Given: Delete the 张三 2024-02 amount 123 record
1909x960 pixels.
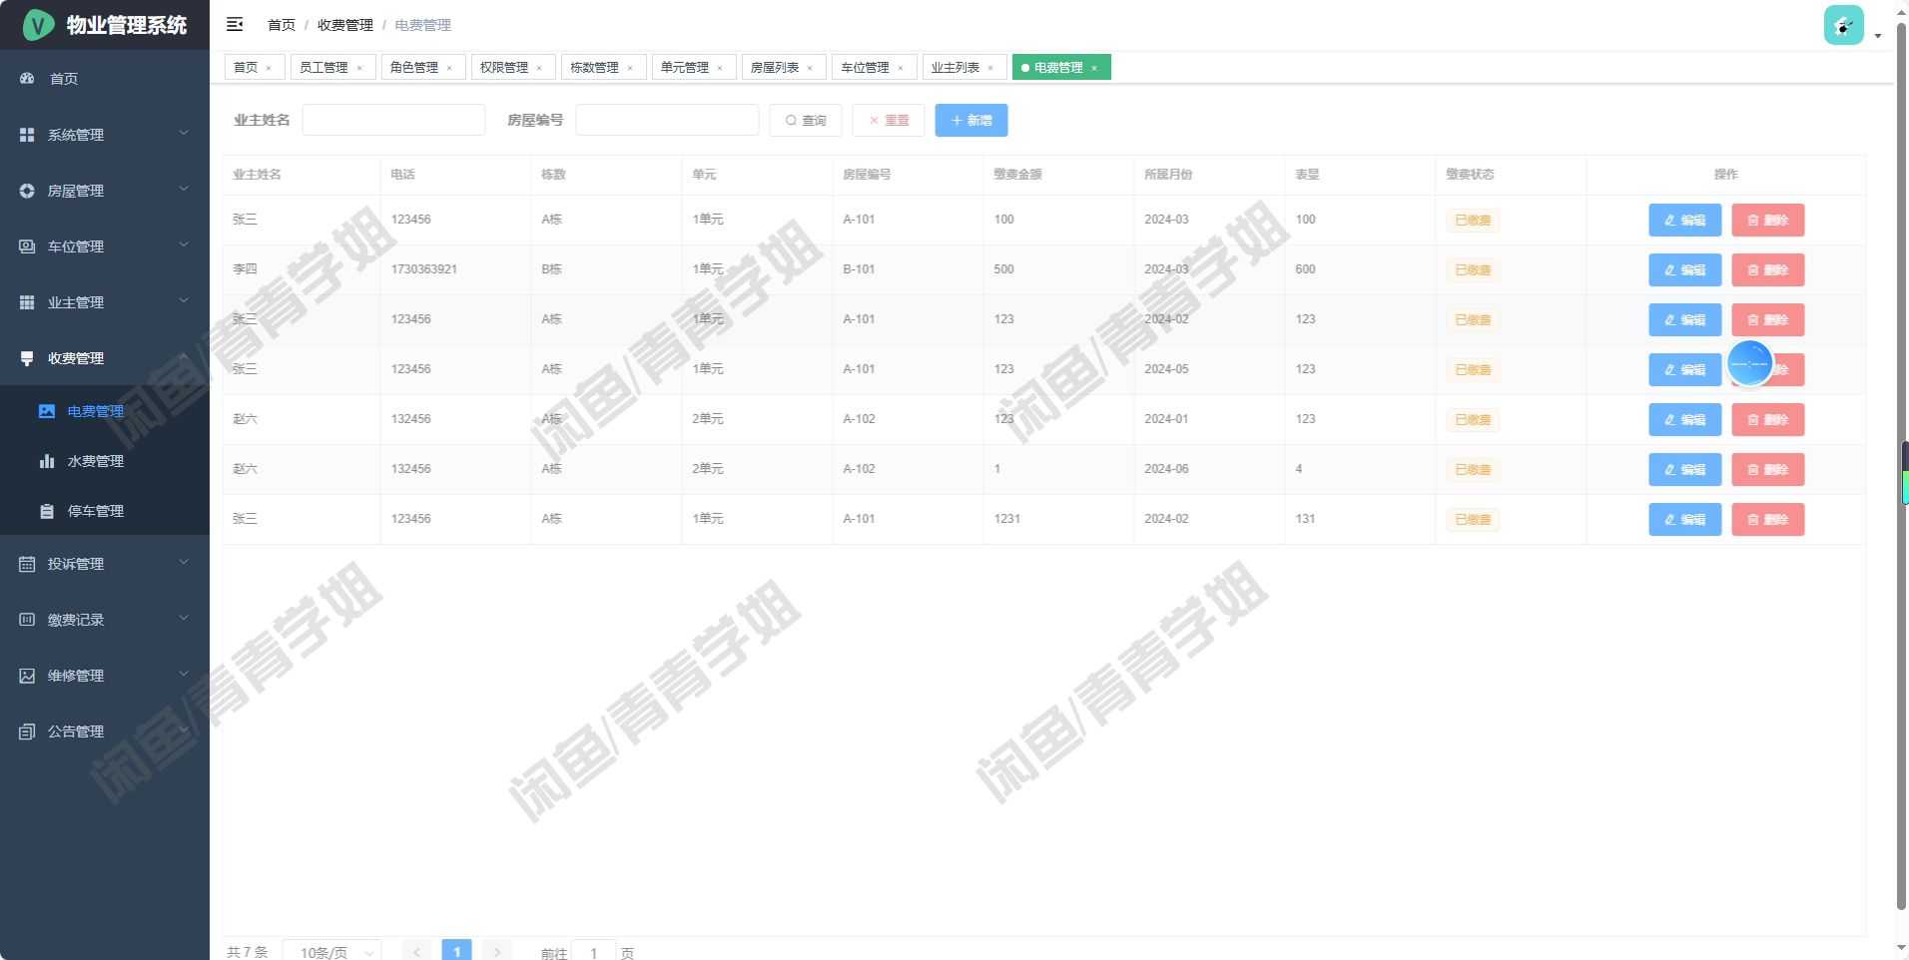Looking at the screenshot, I should [1768, 320].
